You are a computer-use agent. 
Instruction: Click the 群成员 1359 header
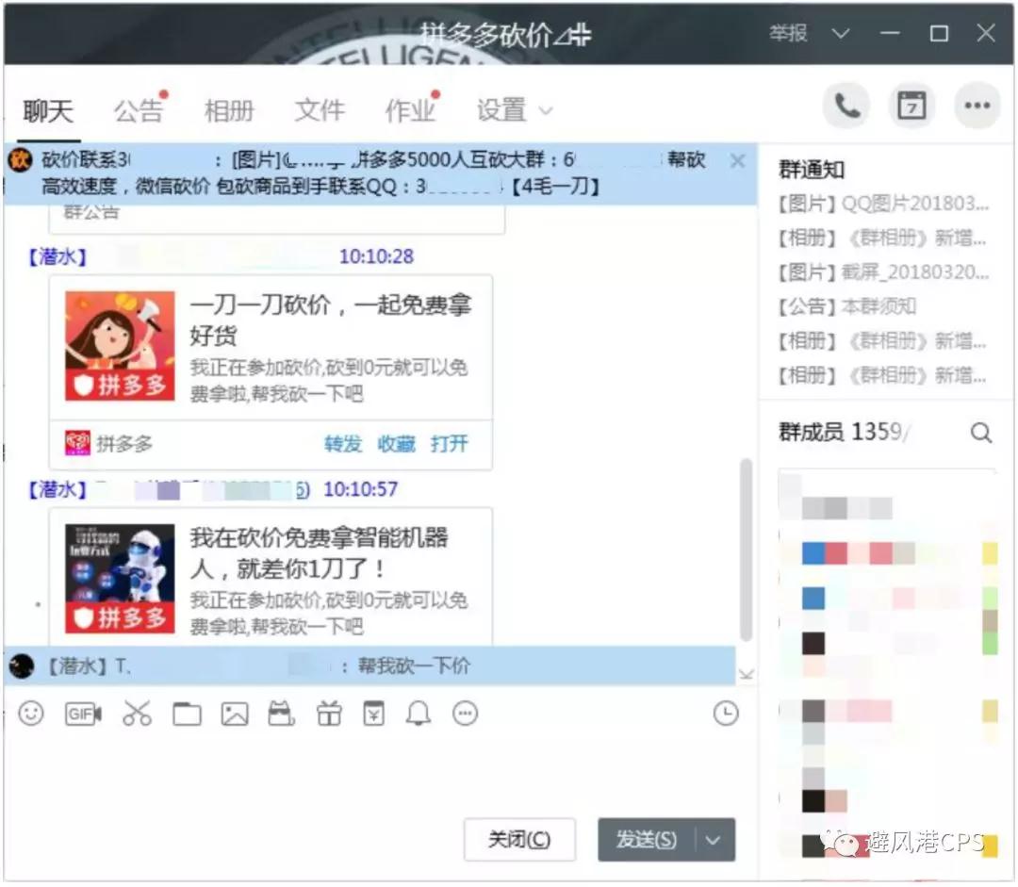(x=844, y=432)
